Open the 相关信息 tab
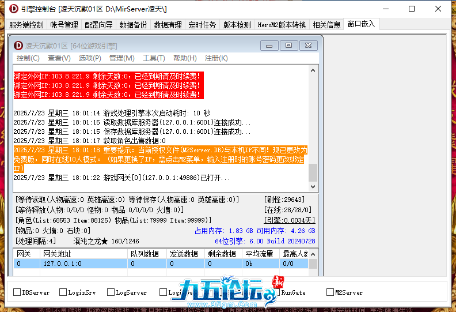This screenshot has height=312, width=456. coord(326,25)
